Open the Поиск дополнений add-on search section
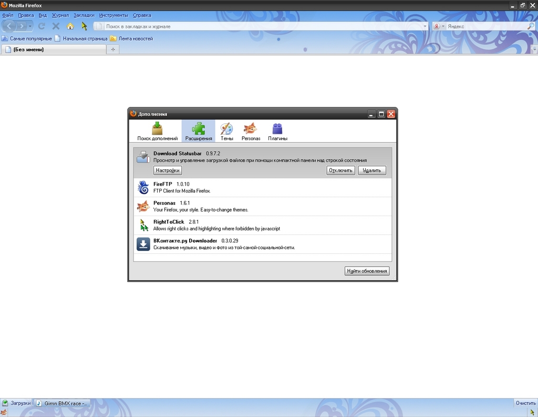This screenshot has width=538, height=417. [157, 131]
